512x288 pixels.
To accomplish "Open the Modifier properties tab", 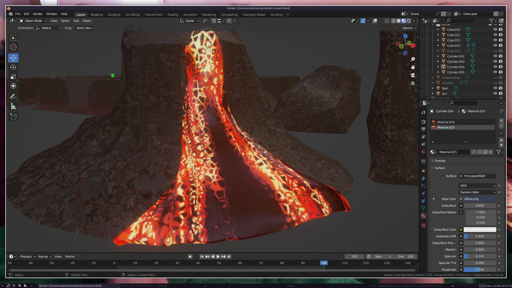I will 423,178.
